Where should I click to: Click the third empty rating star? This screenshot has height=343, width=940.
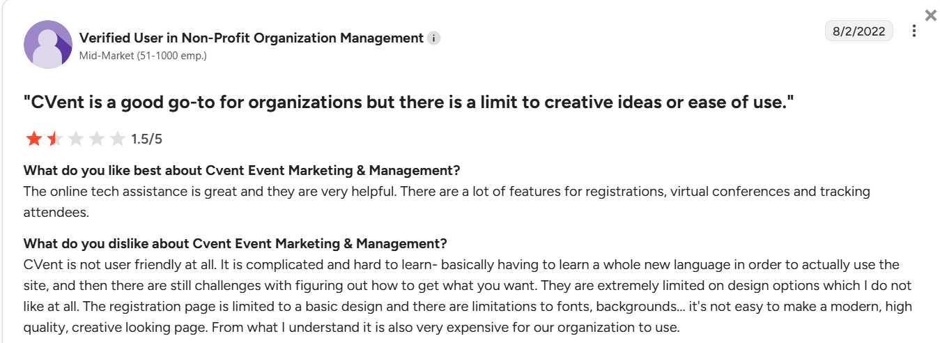point(75,139)
